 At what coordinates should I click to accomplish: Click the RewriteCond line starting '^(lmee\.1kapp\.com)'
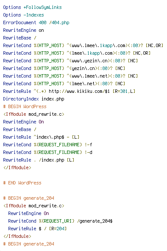77,53
